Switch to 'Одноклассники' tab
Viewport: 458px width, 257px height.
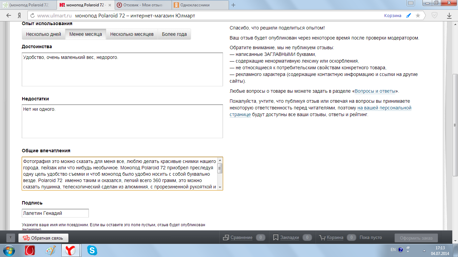(200, 5)
